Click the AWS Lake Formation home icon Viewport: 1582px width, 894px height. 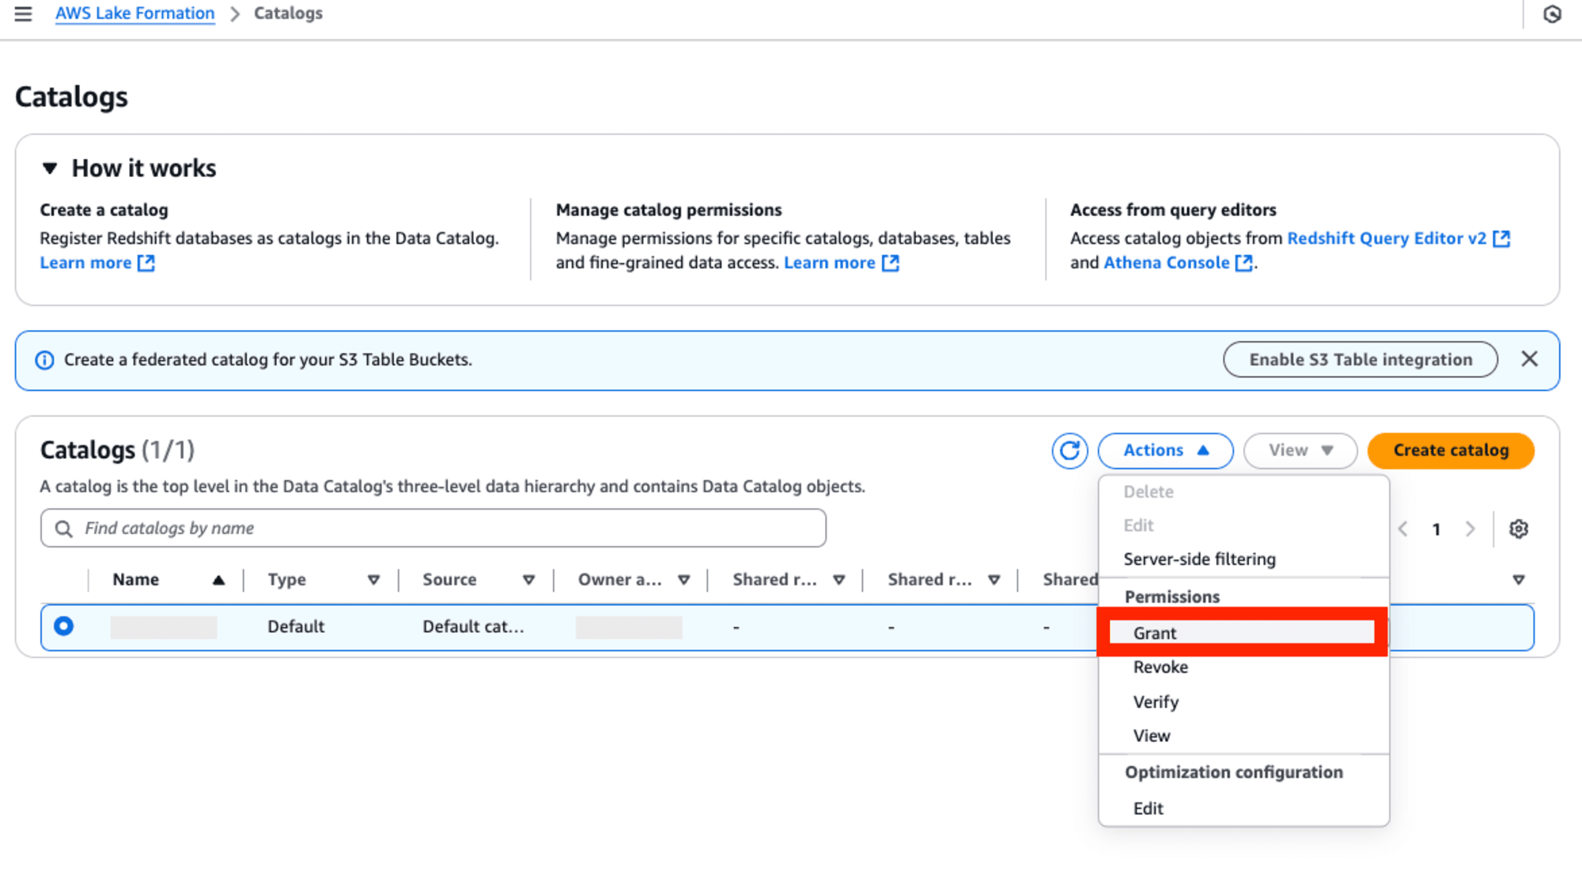pyautogui.click(x=133, y=13)
